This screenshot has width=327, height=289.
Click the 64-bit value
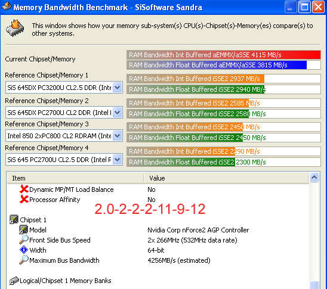point(156,250)
